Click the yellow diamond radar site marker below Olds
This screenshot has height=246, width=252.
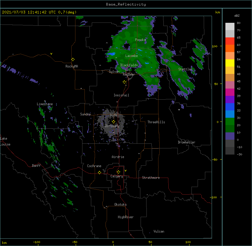pyautogui.click(x=113, y=122)
